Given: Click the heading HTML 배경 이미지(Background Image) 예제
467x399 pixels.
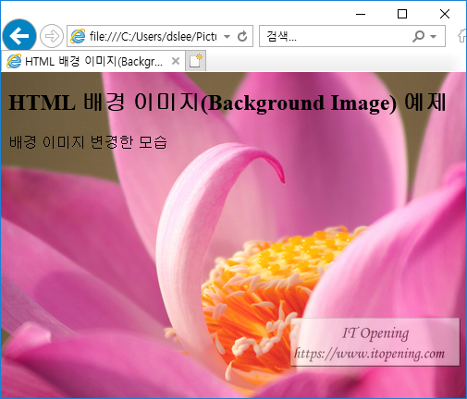Looking at the screenshot, I should 227,103.
